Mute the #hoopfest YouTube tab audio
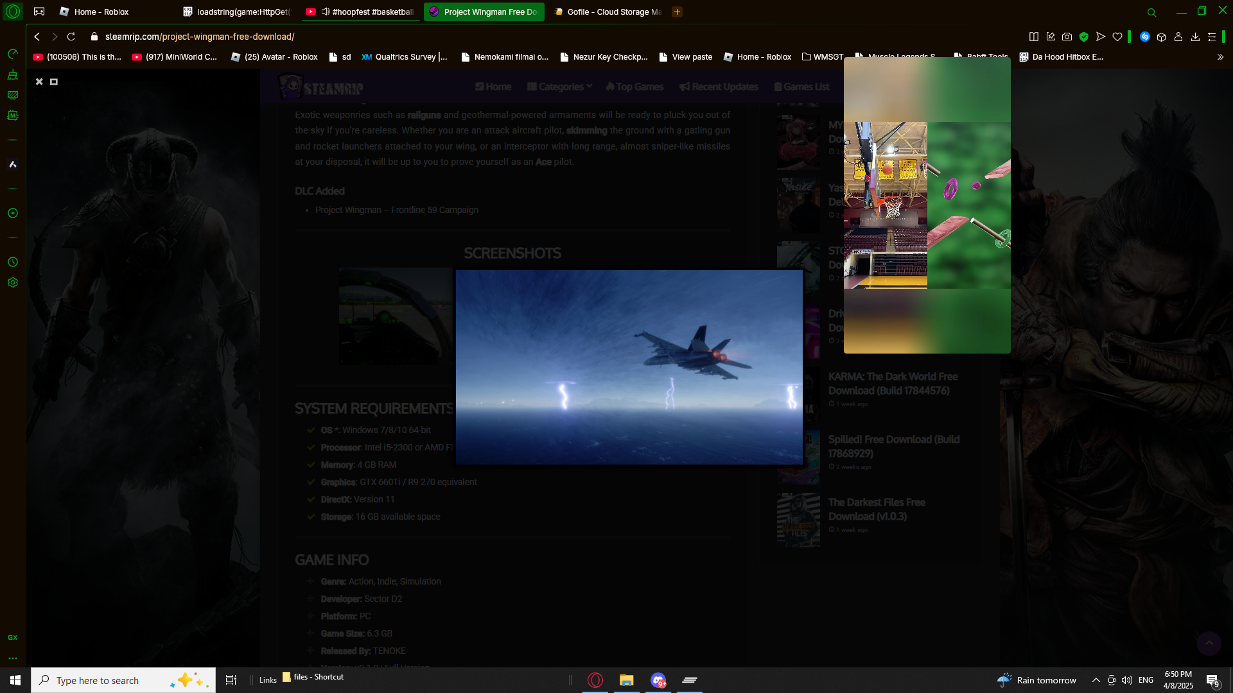Image resolution: width=1233 pixels, height=693 pixels. pos(326,12)
